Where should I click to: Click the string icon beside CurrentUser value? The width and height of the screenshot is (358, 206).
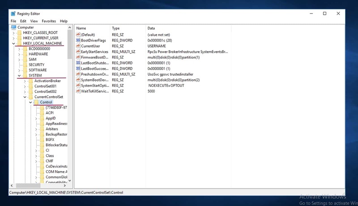click(x=78, y=46)
